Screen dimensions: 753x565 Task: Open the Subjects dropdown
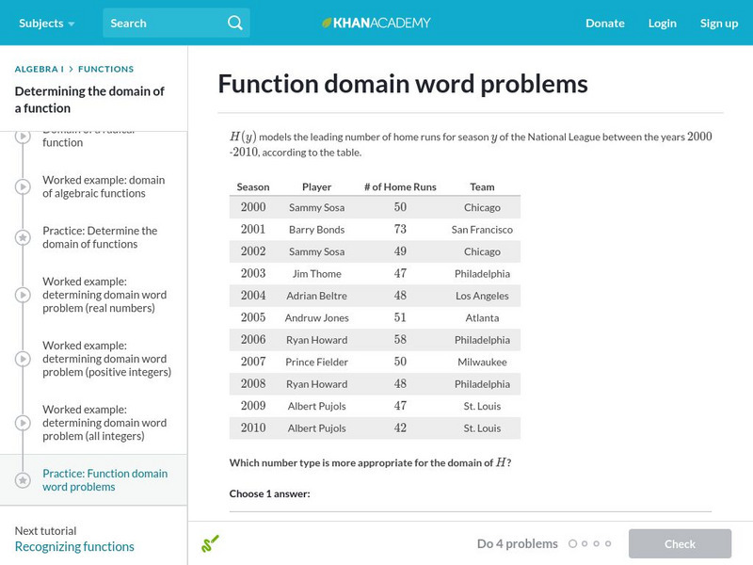click(41, 22)
